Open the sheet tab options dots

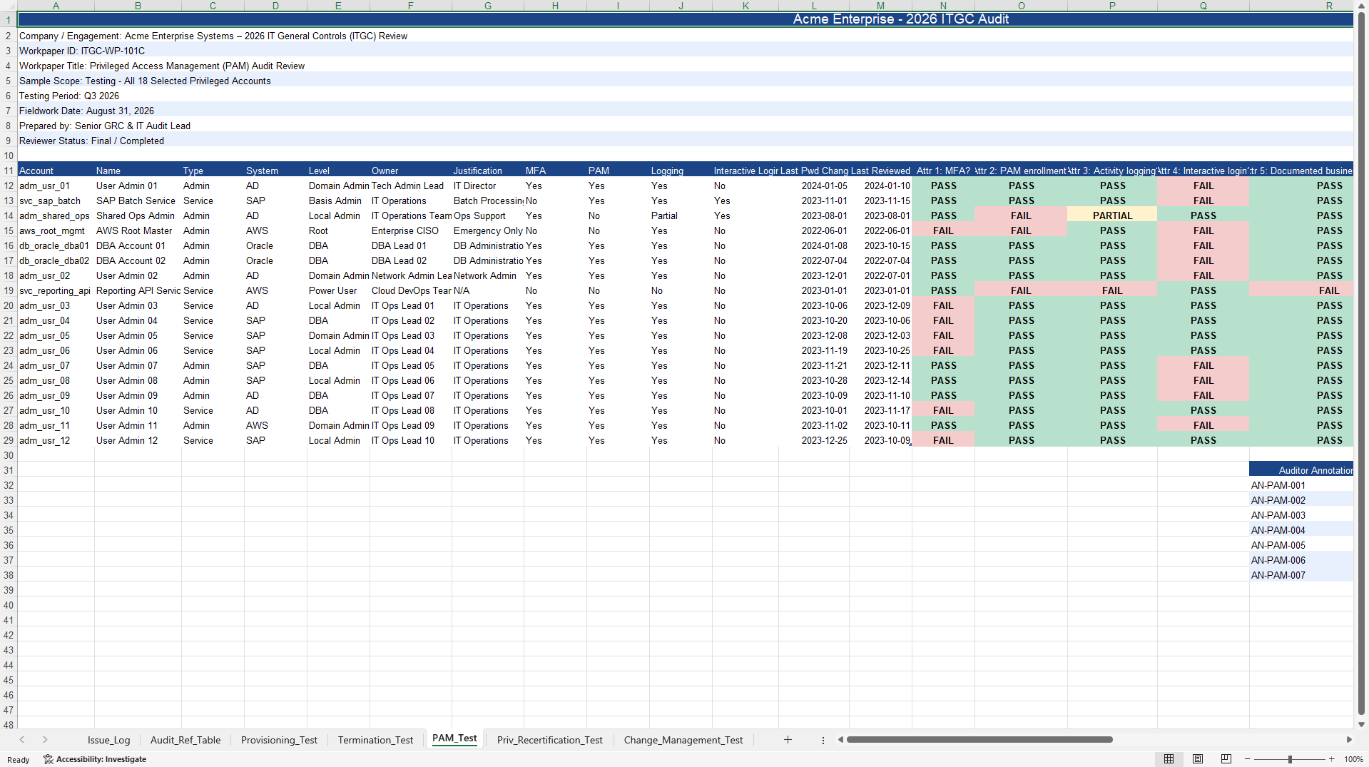tap(823, 741)
